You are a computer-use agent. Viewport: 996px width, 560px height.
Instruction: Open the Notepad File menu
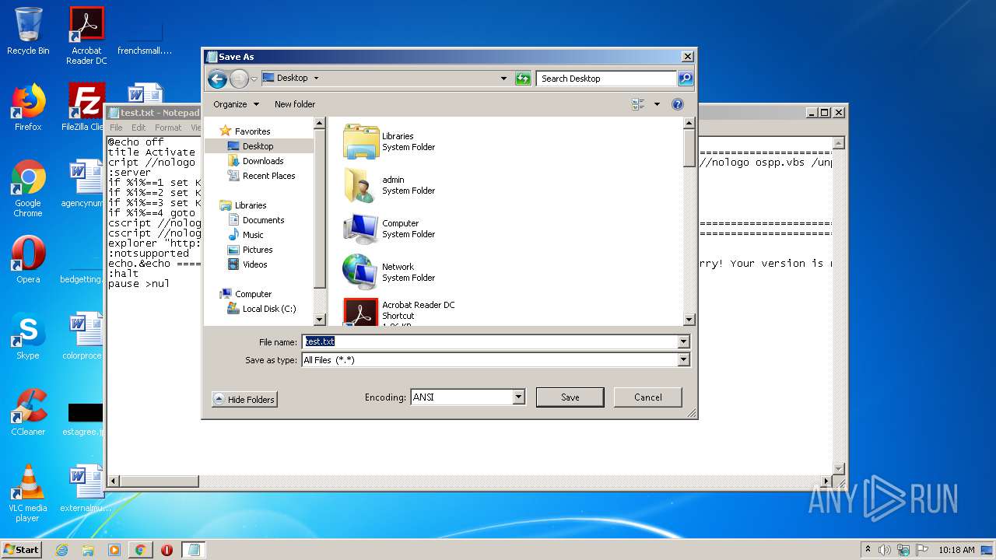(x=116, y=128)
